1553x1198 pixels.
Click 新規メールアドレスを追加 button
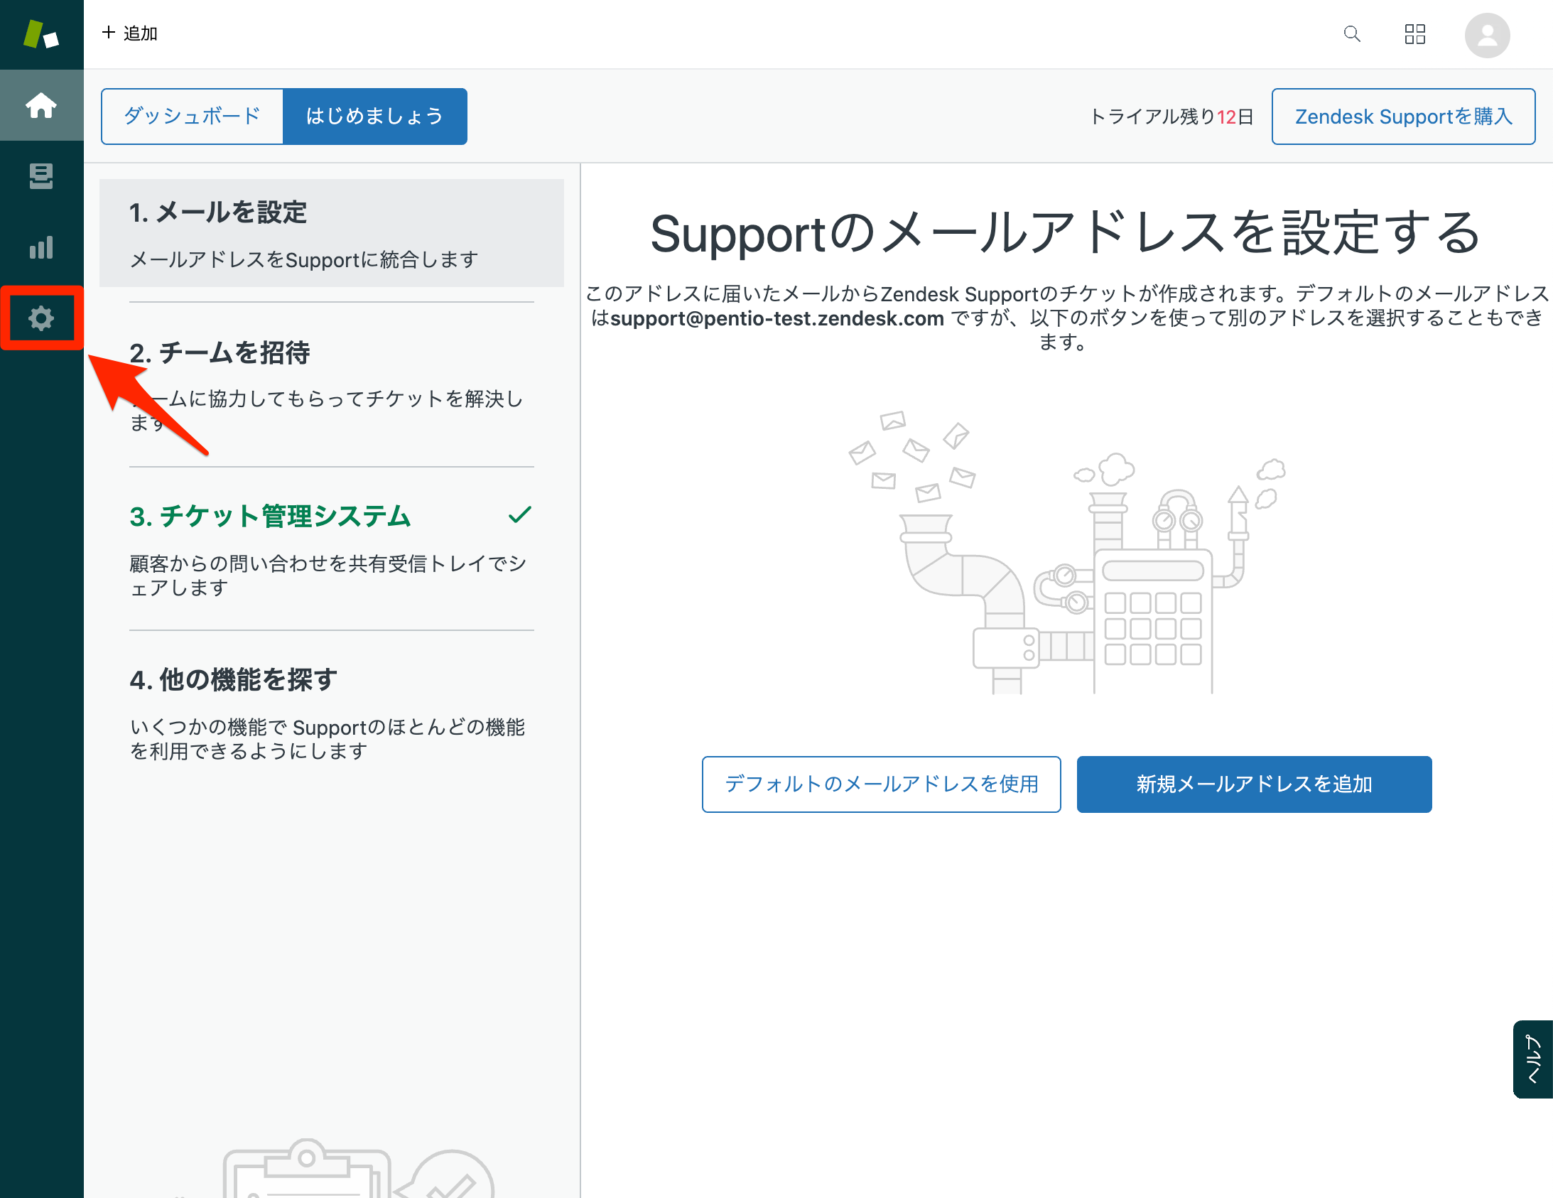pos(1254,784)
